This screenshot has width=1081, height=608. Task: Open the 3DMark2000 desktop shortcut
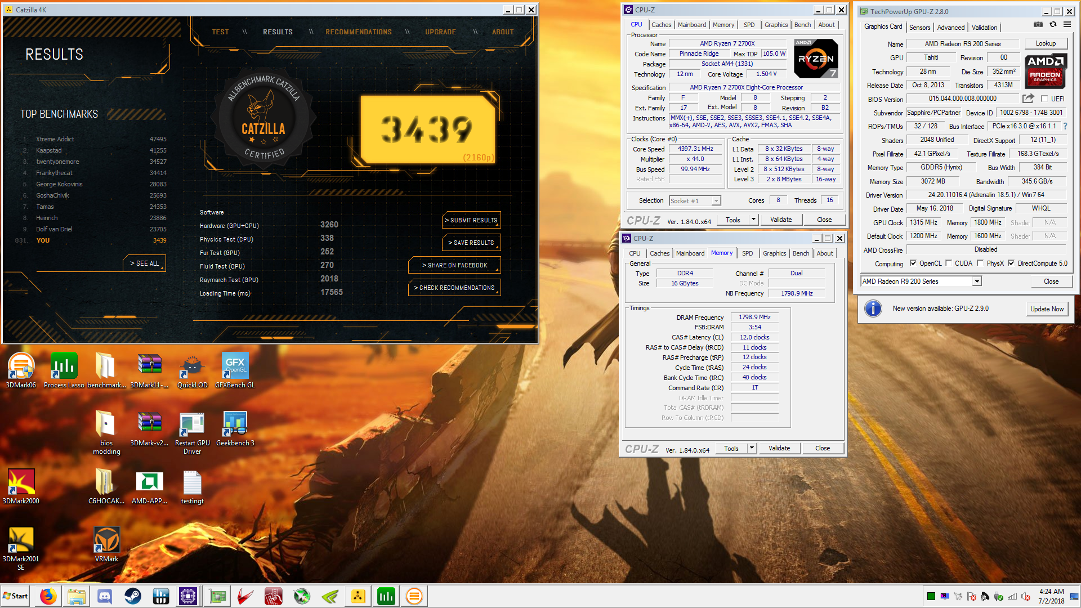(x=21, y=486)
